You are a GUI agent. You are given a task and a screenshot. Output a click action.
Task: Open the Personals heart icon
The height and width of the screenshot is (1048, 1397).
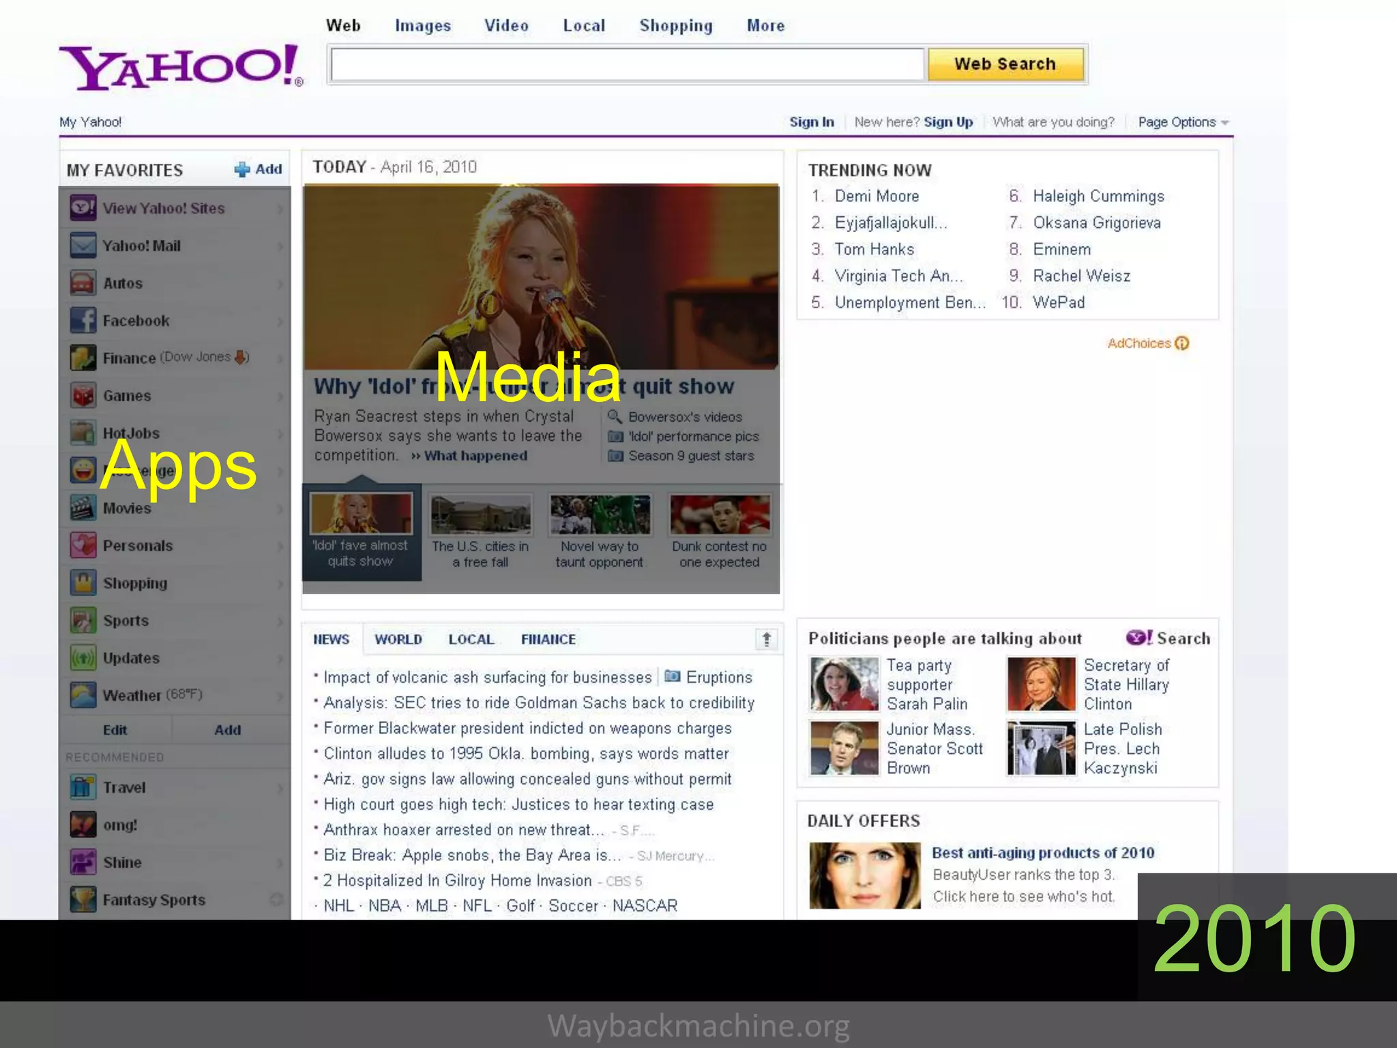[83, 545]
